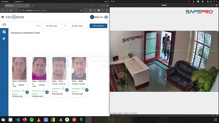Open Thunderbird from the dock
Viewport: 219px width, 123px height.
point(3,120)
